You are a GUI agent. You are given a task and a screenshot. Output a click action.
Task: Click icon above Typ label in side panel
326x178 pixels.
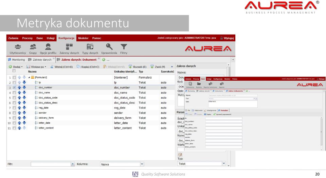click(x=180, y=155)
